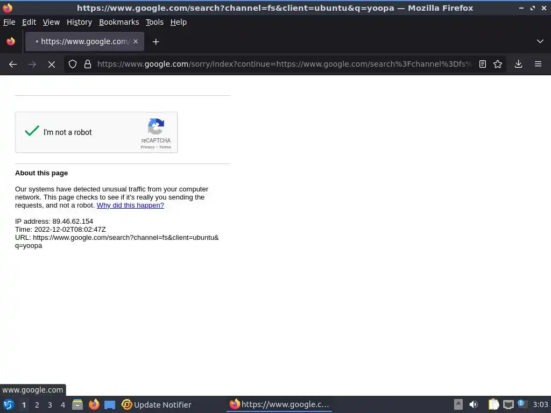Image resolution: width=551 pixels, height=413 pixels.
Task: Go back to the previous page
Action: click(x=13, y=65)
